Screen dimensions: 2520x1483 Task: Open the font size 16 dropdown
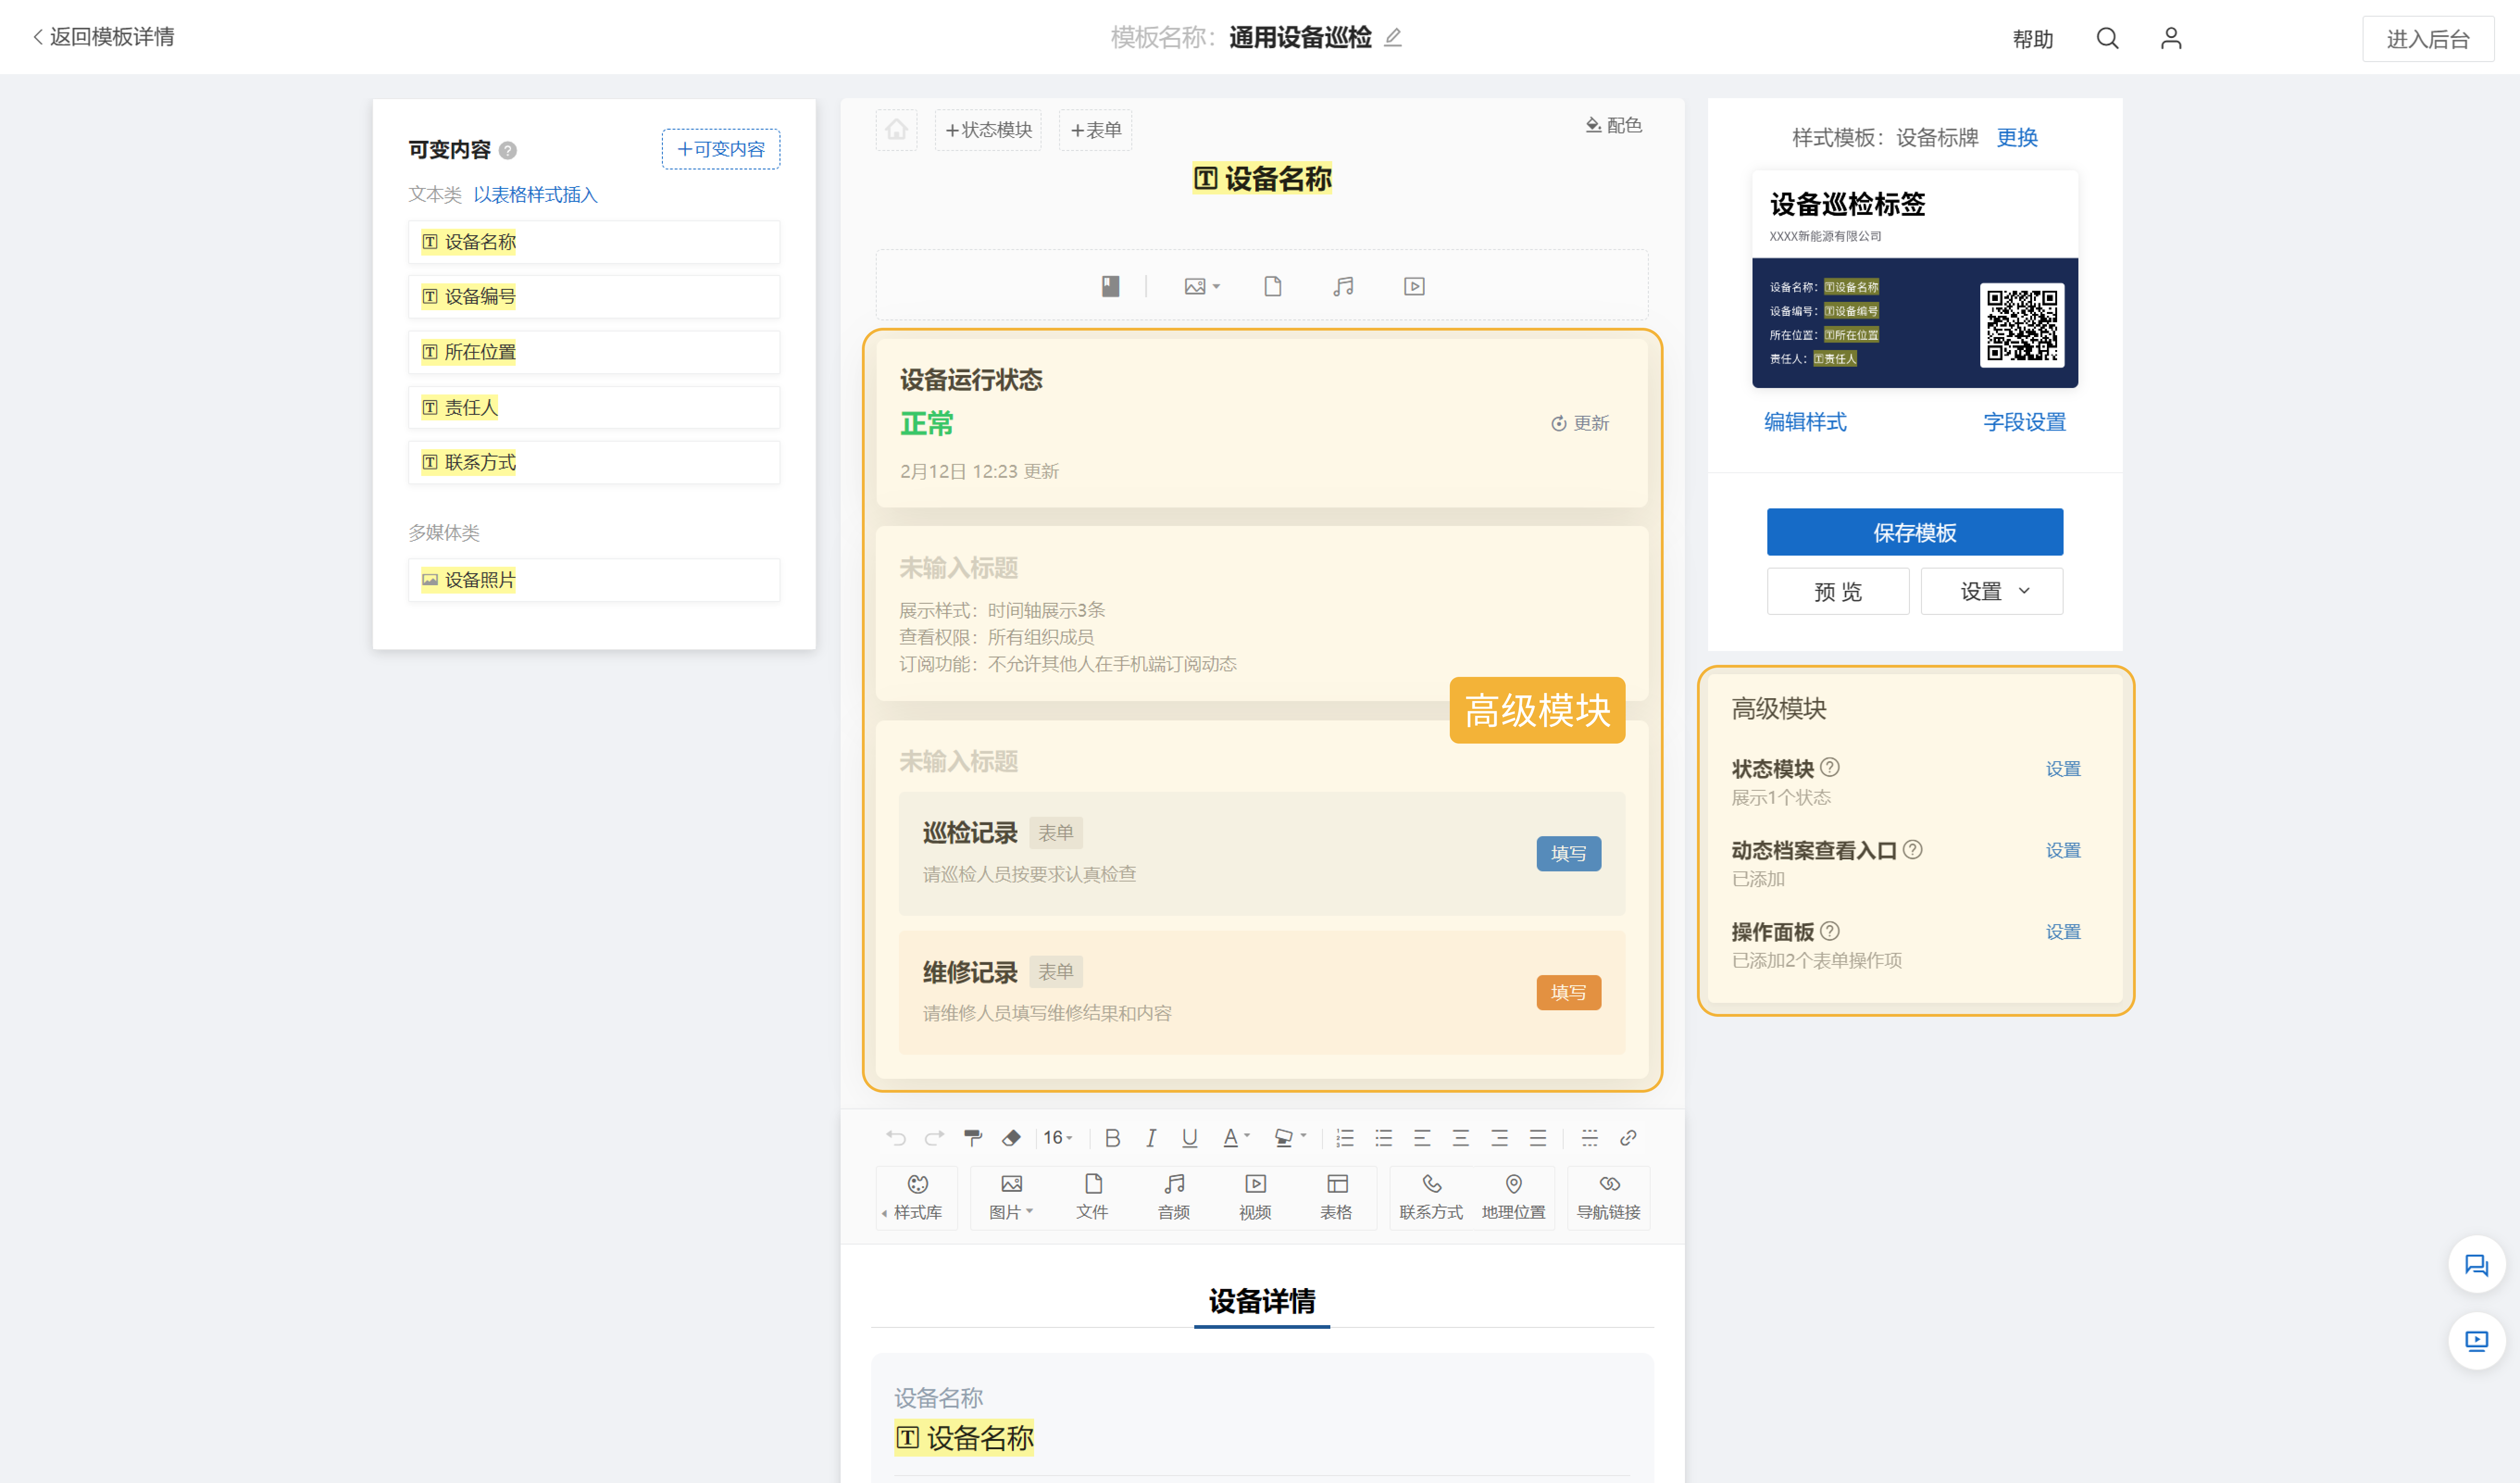tap(1058, 1137)
